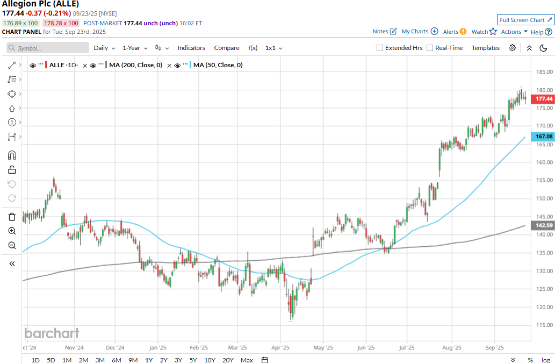
Task: Select the 6M time range
Action: point(117,360)
